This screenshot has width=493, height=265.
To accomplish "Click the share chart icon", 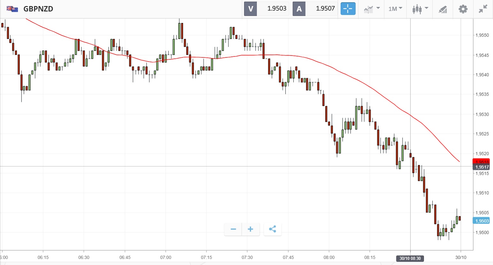I will coord(273,229).
